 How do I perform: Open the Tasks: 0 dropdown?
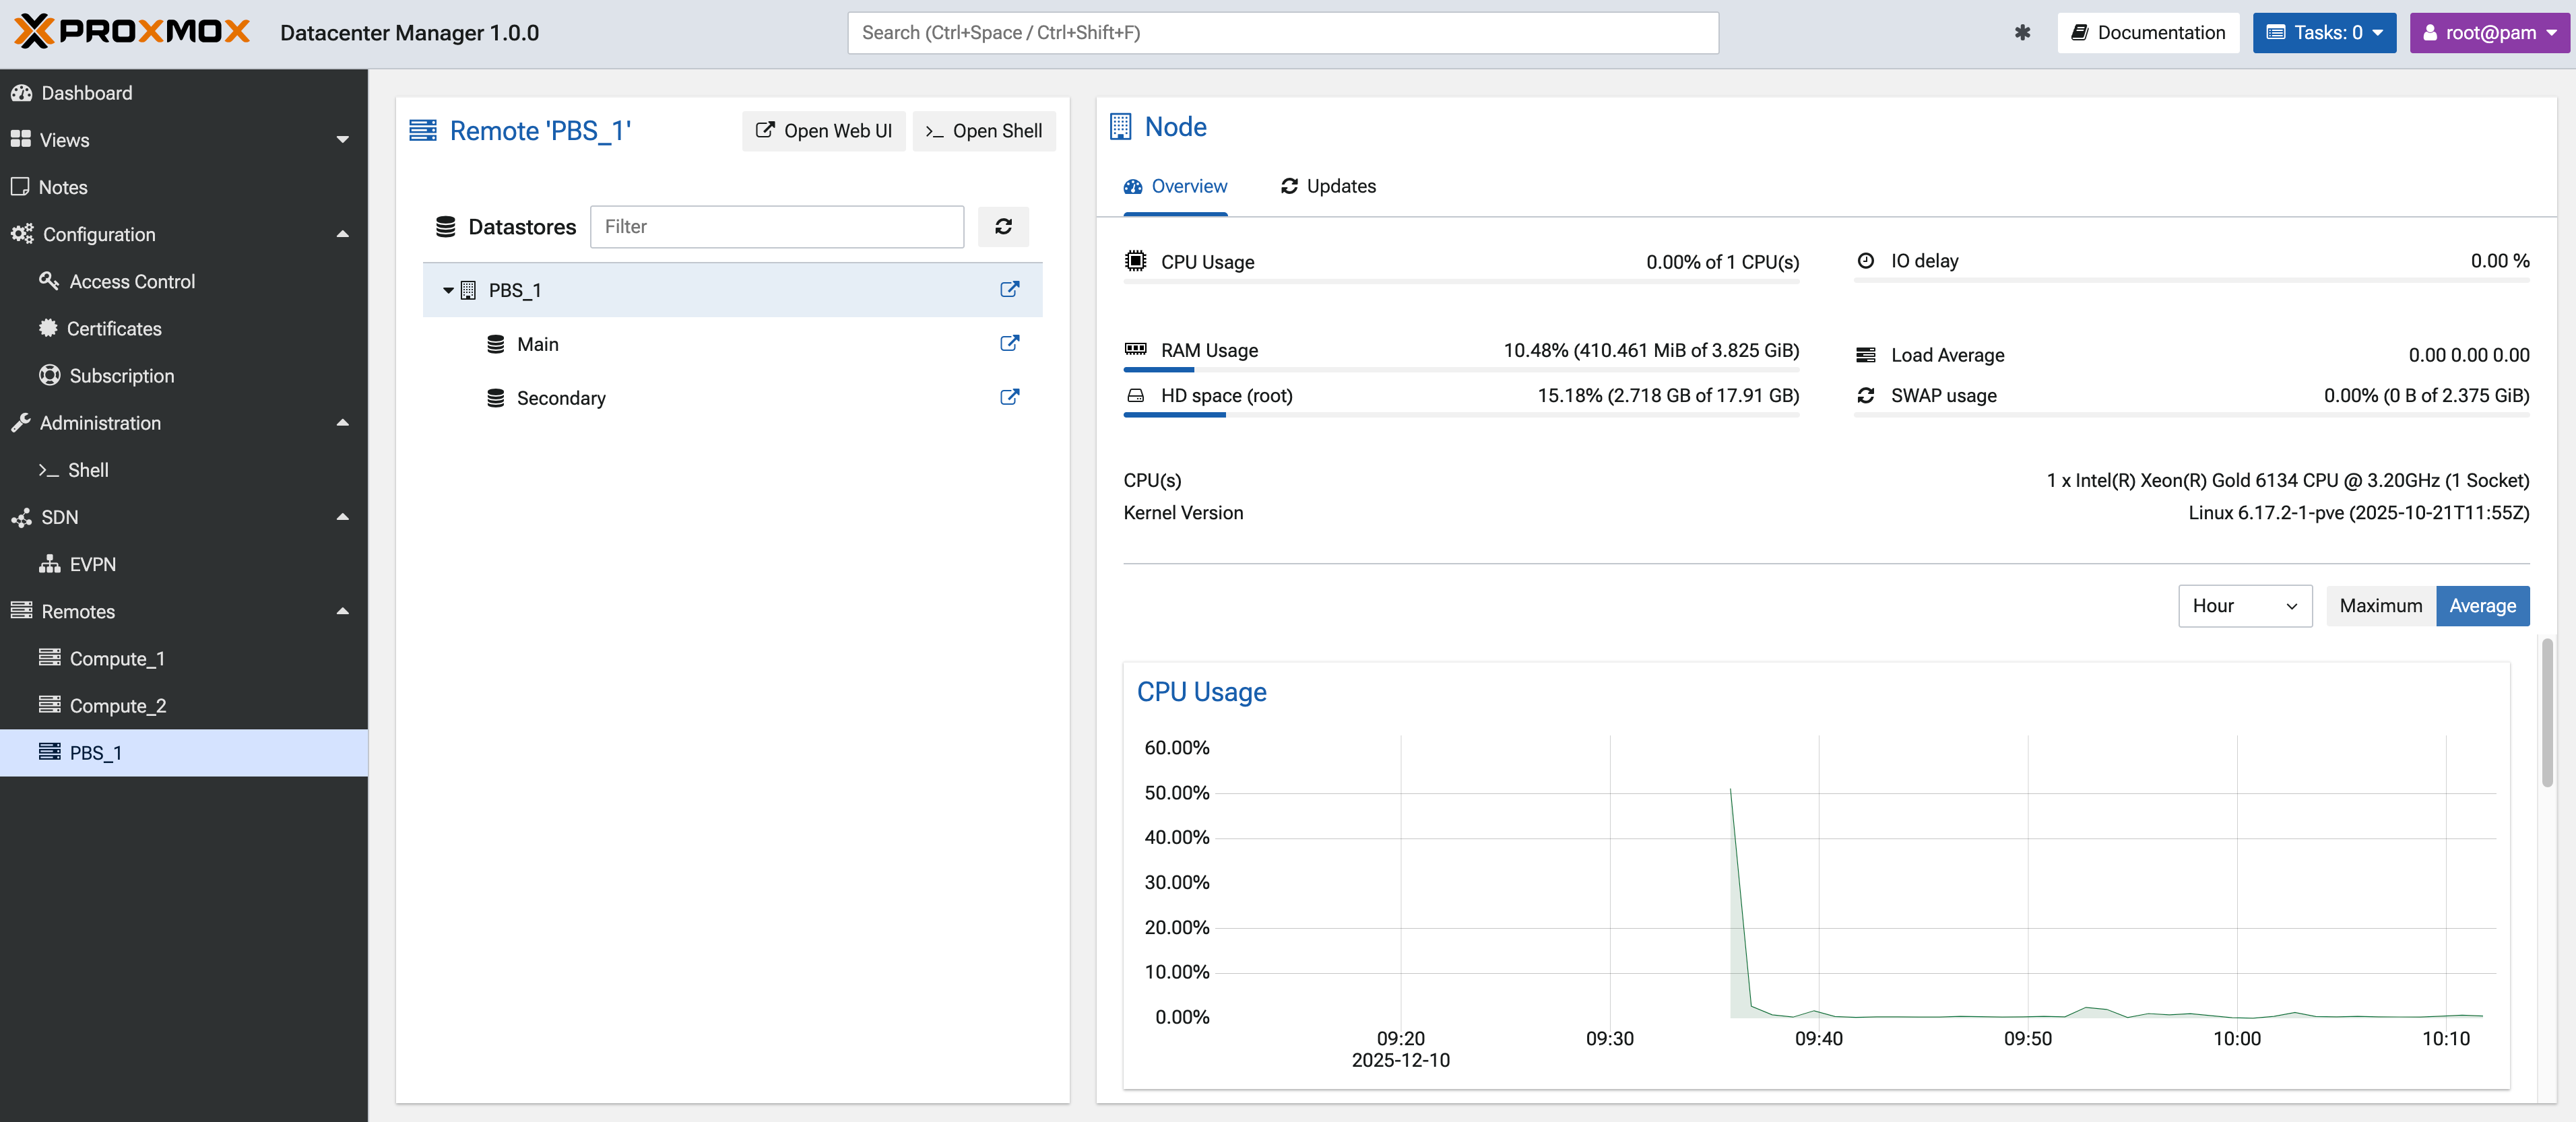2323,33
